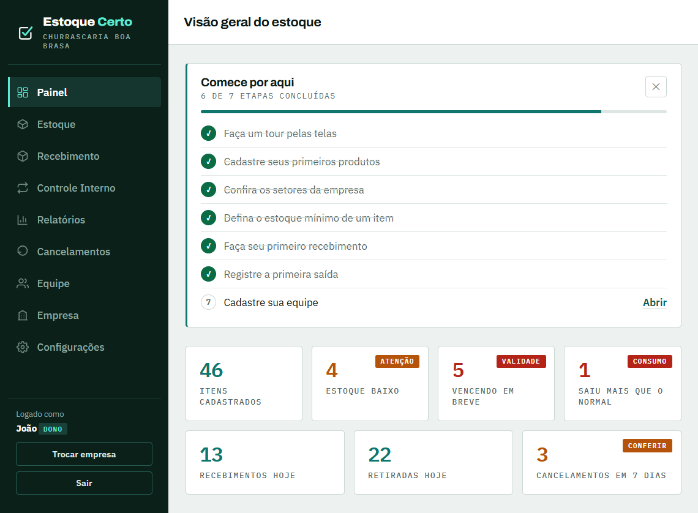Open the '3 Cancelamentos em 7 dias' card

click(x=601, y=462)
